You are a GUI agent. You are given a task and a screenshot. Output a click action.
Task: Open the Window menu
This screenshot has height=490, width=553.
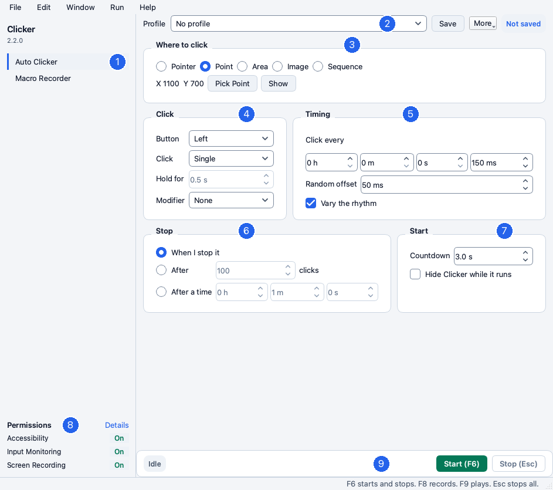[80, 7]
